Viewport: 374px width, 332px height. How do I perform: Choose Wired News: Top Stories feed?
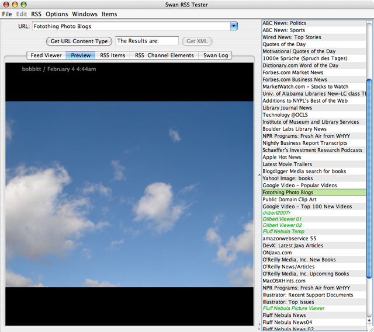(292, 37)
